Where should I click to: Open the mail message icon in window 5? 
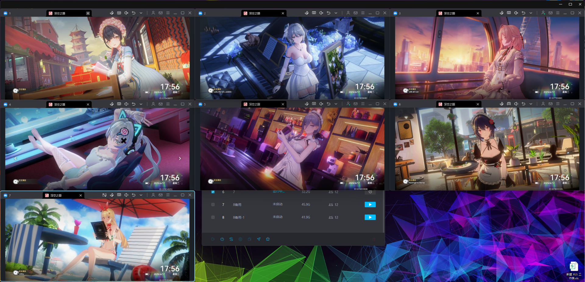356,104
